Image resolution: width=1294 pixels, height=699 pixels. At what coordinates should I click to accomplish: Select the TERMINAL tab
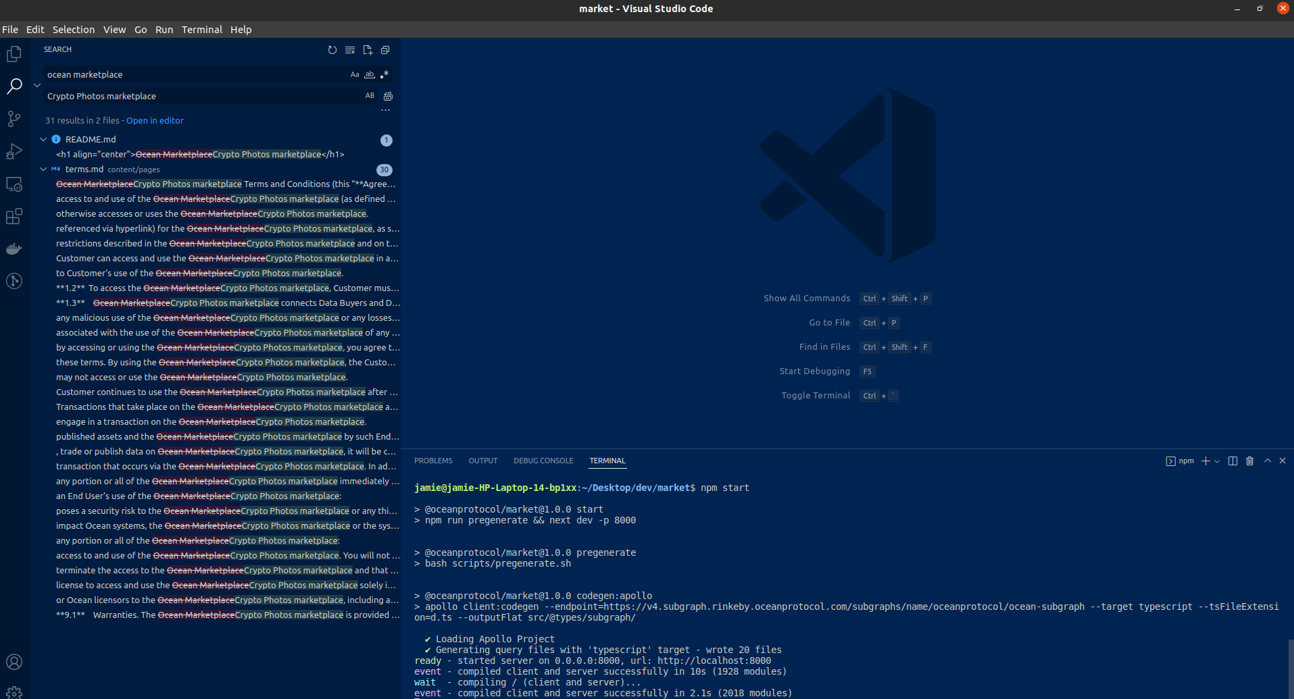607,461
